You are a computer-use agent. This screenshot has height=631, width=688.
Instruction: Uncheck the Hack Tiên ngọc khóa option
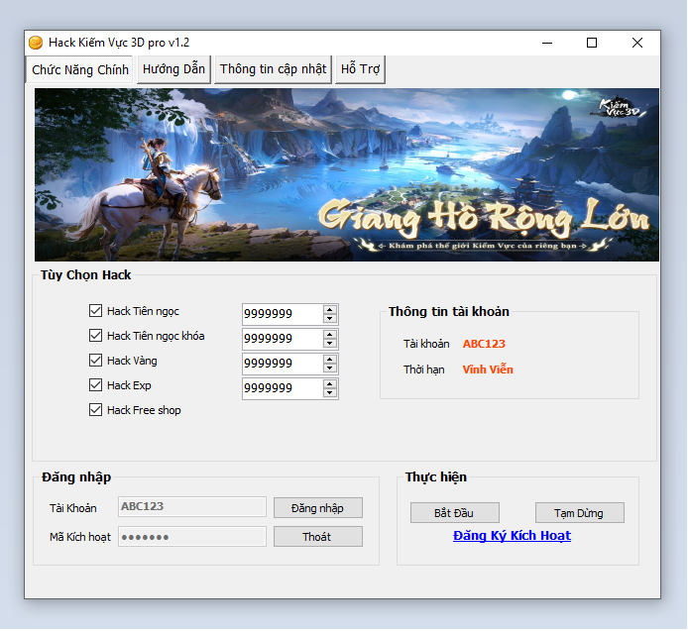pyautogui.click(x=96, y=336)
